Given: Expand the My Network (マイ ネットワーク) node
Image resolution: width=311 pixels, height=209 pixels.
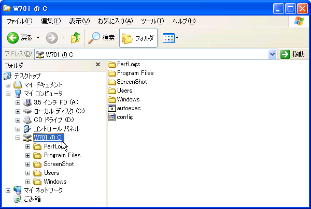Looking at the screenshot, I should coord(8,190).
